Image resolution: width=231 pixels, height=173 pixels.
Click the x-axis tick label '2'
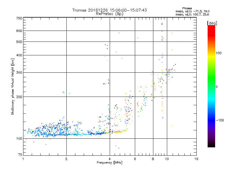point(66,159)
